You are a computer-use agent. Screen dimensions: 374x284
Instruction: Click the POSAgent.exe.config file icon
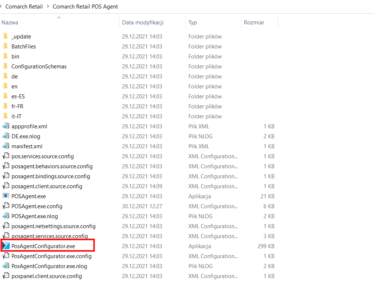[6, 206]
